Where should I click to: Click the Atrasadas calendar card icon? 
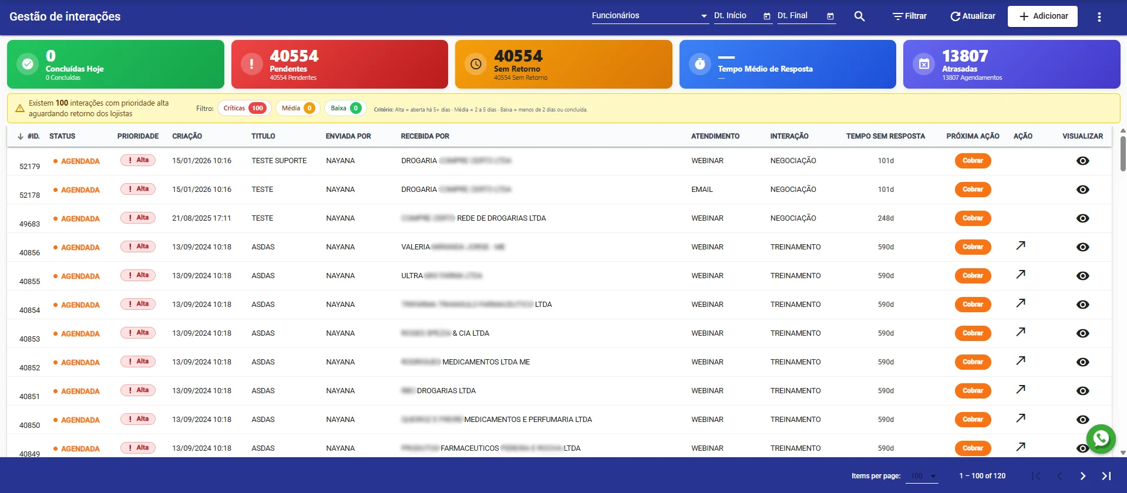pos(924,64)
